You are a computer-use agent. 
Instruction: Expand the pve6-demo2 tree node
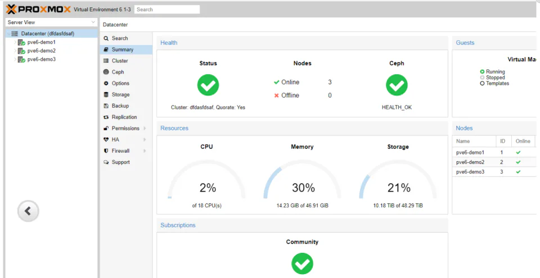pyautogui.click(x=15, y=51)
